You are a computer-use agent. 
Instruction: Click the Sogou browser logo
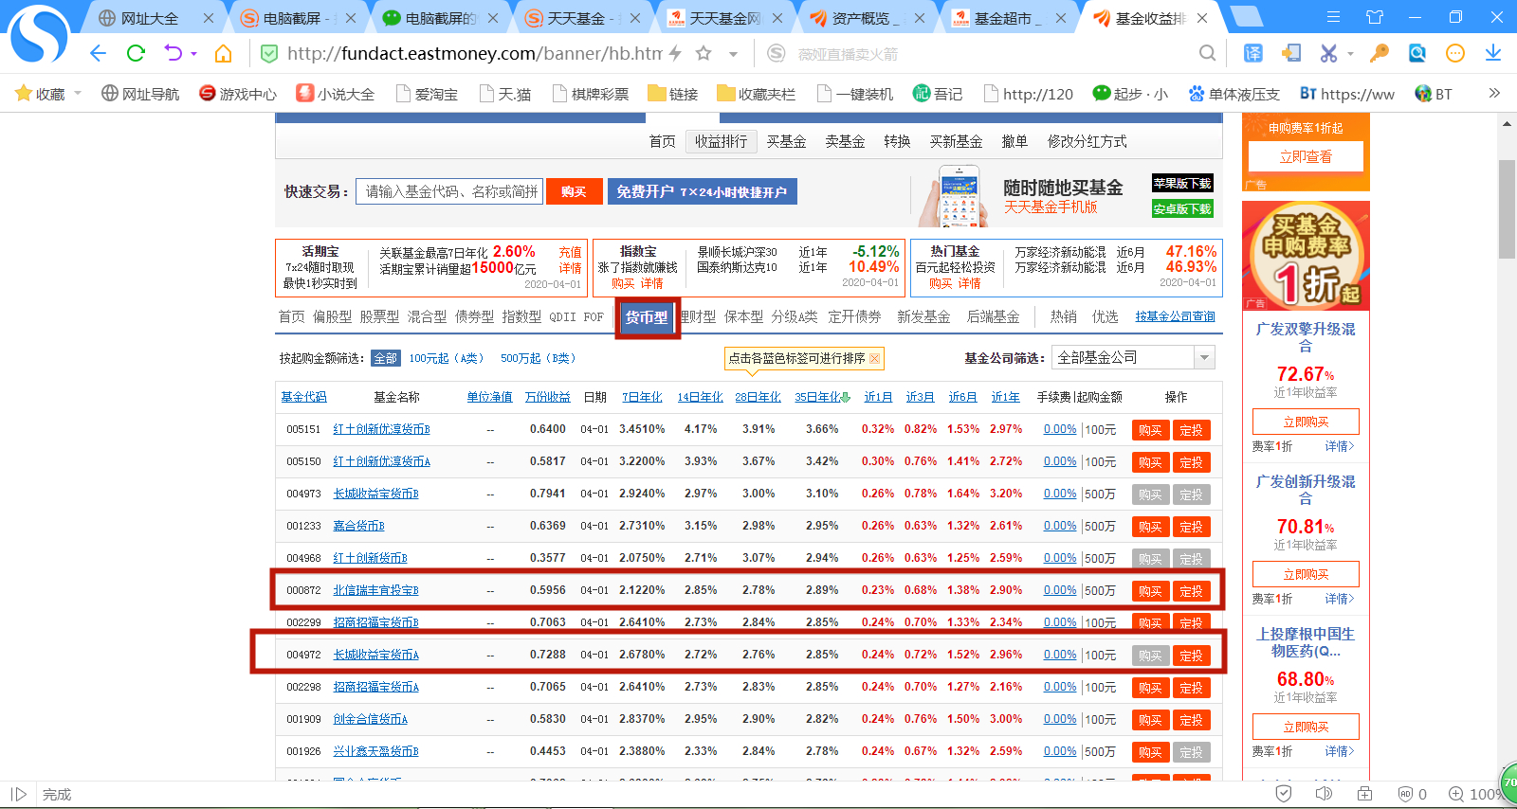(x=39, y=34)
